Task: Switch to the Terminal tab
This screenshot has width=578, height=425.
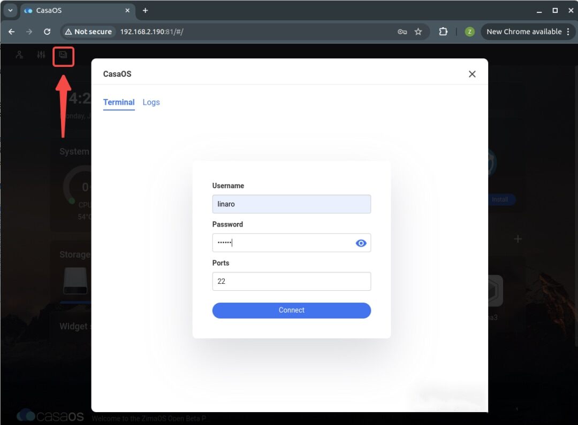Action: point(119,103)
